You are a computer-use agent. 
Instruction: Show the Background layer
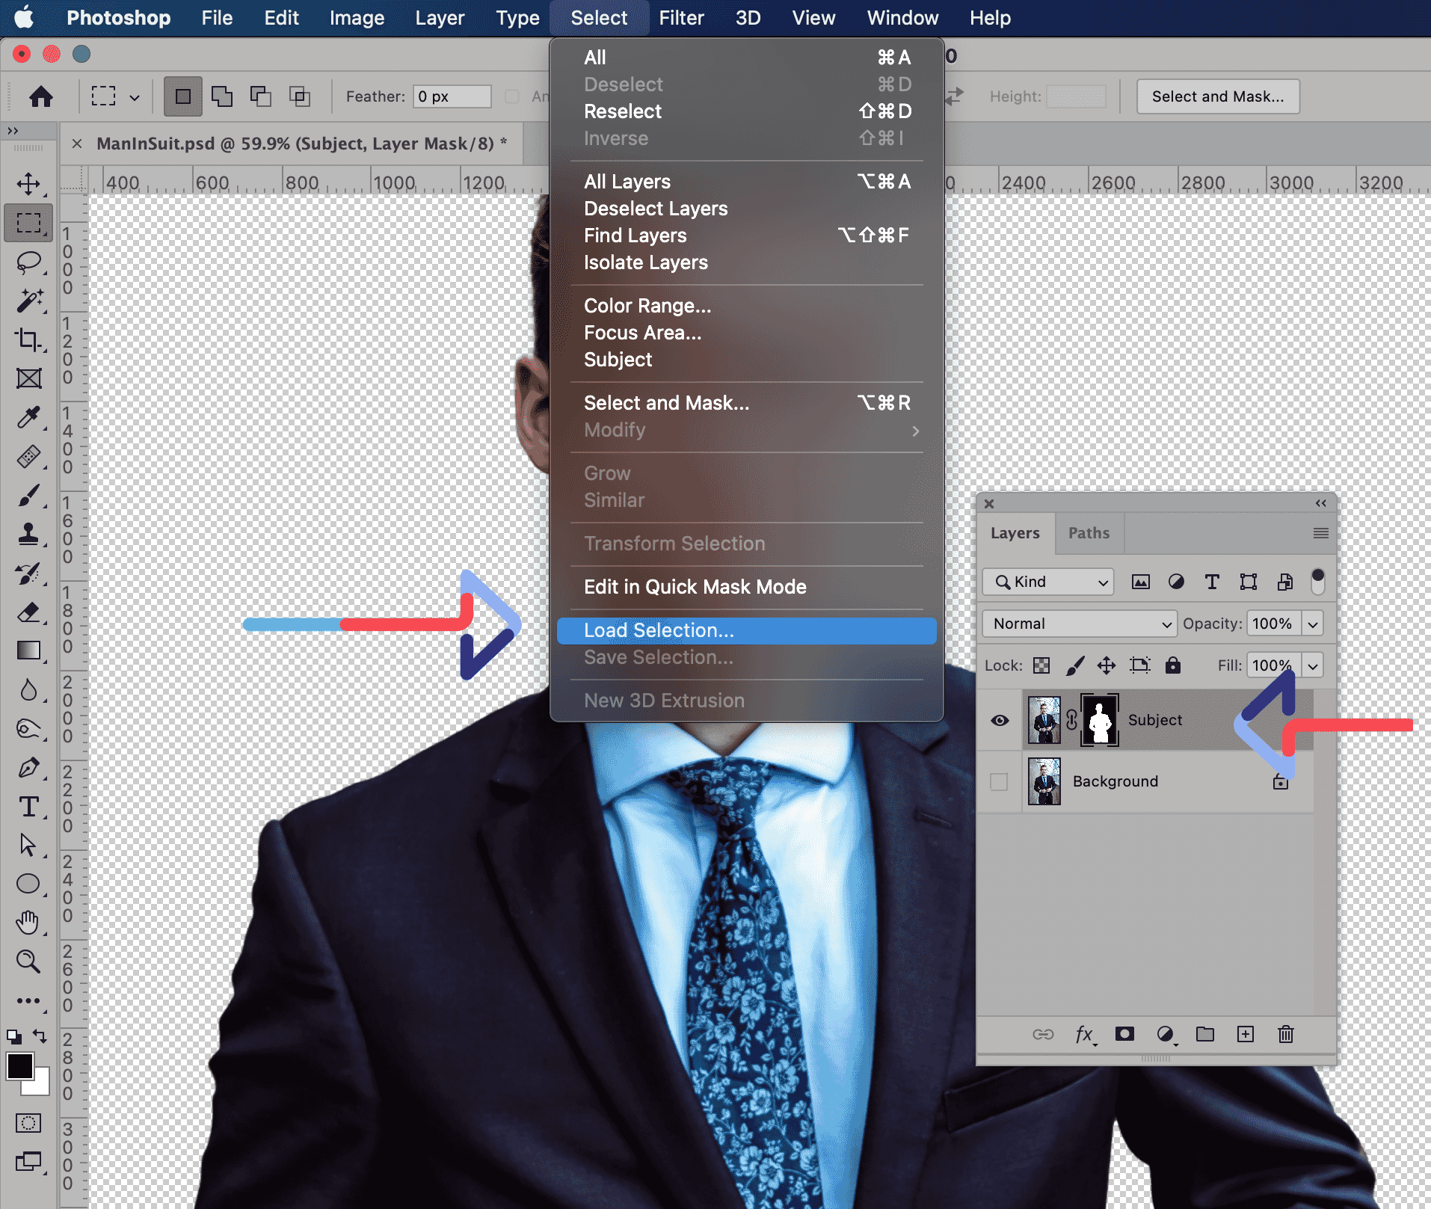(x=999, y=781)
